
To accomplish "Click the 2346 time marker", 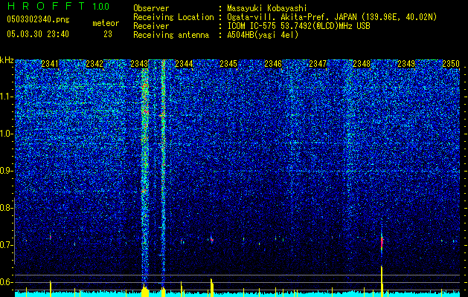I will pyautogui.click(x=273, y=64).
